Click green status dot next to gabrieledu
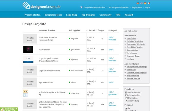 click(70, 49)
